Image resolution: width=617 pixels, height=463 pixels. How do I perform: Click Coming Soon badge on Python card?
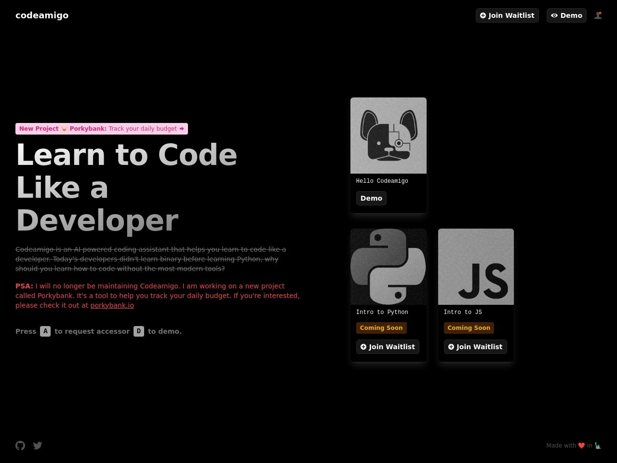point(381,328)
